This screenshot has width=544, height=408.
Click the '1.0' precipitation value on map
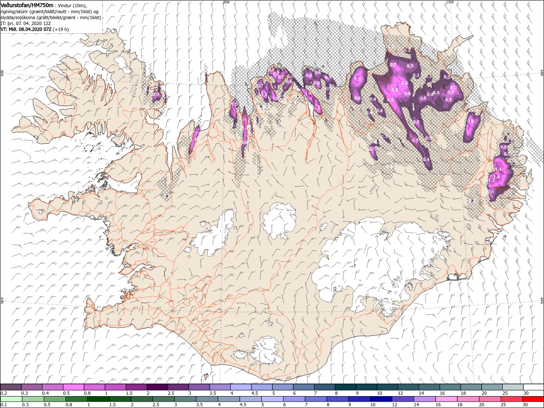[357, 79]
